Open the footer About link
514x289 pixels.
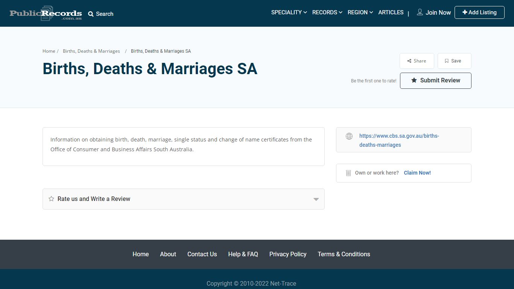click(x=168, y=254)
